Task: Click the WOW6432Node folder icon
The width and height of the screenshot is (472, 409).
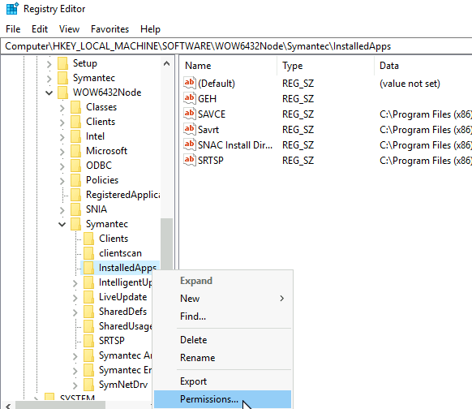Action: click(x=63, y=93)
